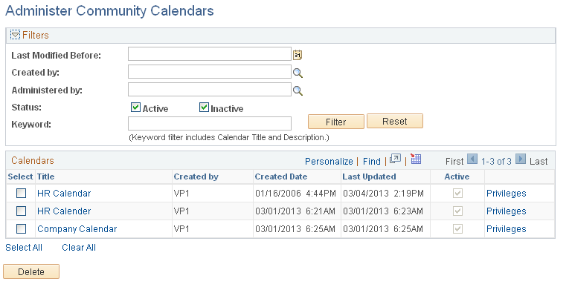Sort by Created Date column header
Image resolution: width=569 pixels, height=287 pixels.
point(281,177)
